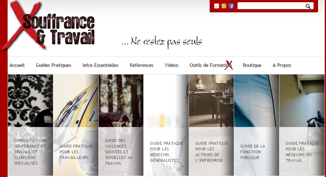Open the Guides Pratiques menu
This screenshot has height=177, width=326.
[x=53, y=65]
